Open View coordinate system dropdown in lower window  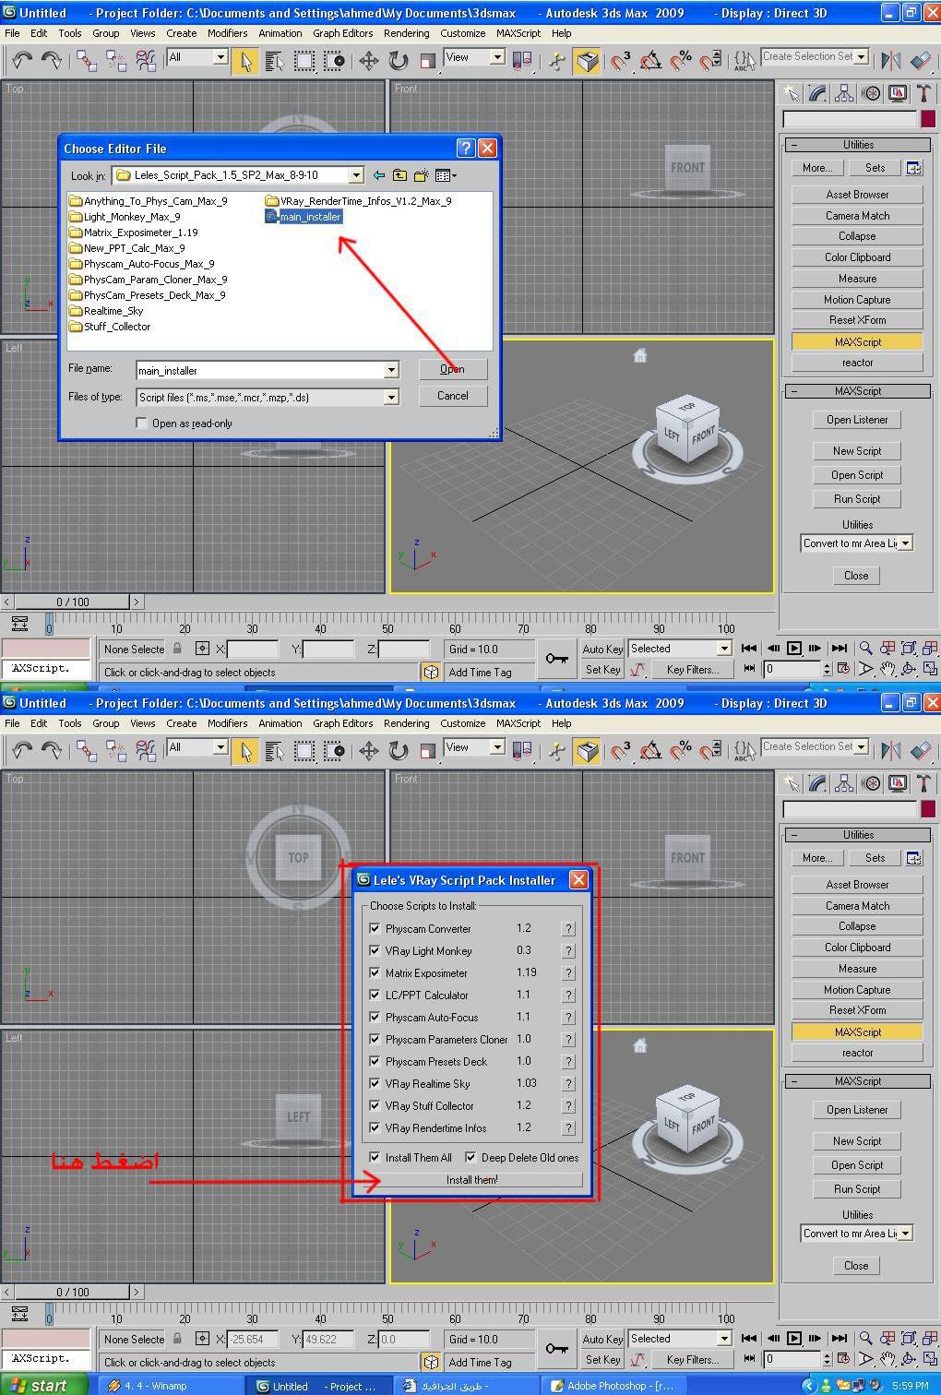(x=497, y=747)
